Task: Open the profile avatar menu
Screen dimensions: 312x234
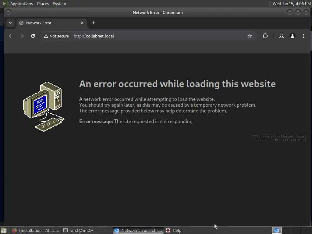Action: (292, 36)
